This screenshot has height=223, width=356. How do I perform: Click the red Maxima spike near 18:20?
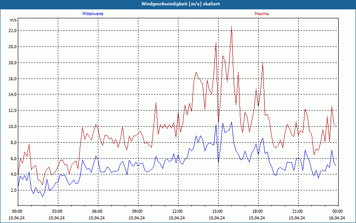pos(263,63)
